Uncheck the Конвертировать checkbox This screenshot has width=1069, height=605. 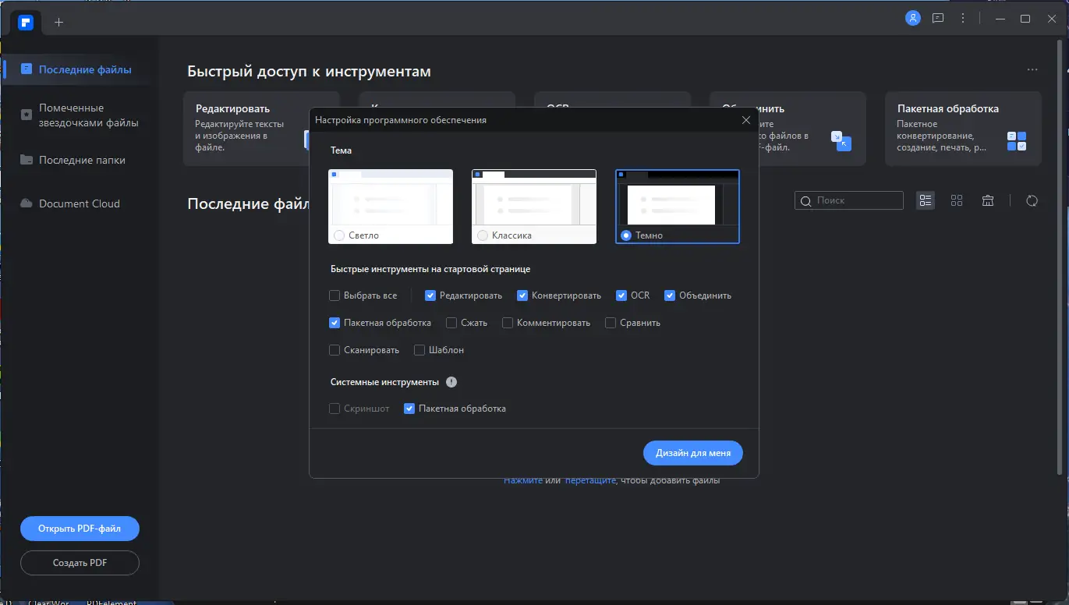click(522, 295)
